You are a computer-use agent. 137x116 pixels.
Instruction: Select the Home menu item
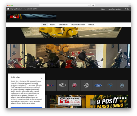pyautogui.click(x=44, y=25)
